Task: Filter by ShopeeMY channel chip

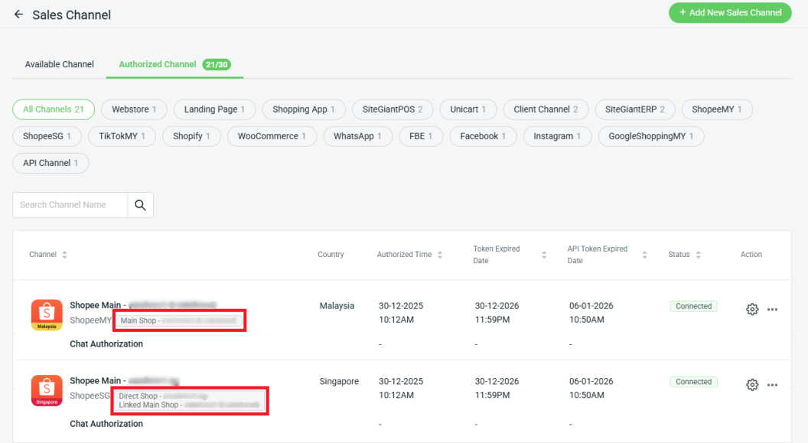Action: click(717, 109)
